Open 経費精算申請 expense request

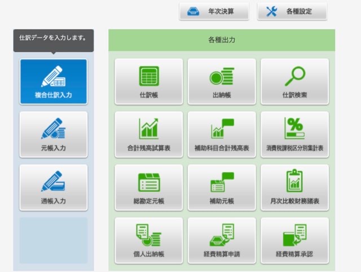(x=222, y=240)
